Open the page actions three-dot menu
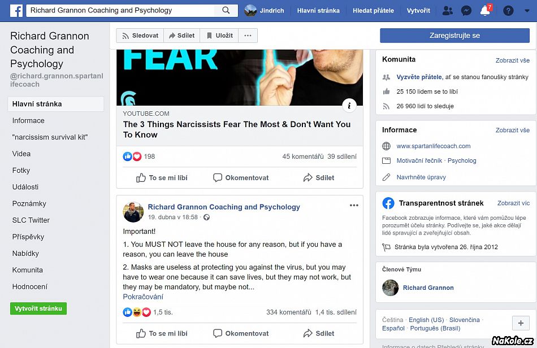Screen dimensions: 537x348 click(248, 36)
